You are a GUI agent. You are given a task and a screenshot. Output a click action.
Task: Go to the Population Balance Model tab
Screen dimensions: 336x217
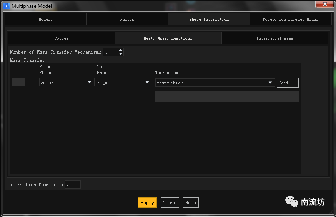290,19
